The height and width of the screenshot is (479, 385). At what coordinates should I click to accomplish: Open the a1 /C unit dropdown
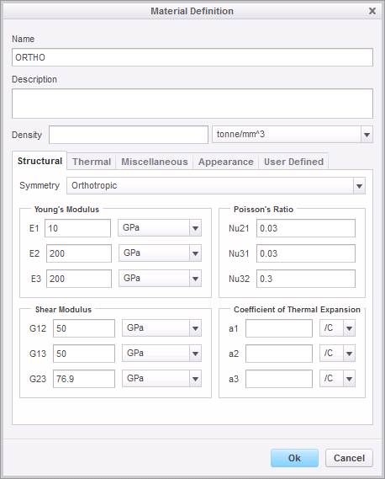[x=337, y=327]
